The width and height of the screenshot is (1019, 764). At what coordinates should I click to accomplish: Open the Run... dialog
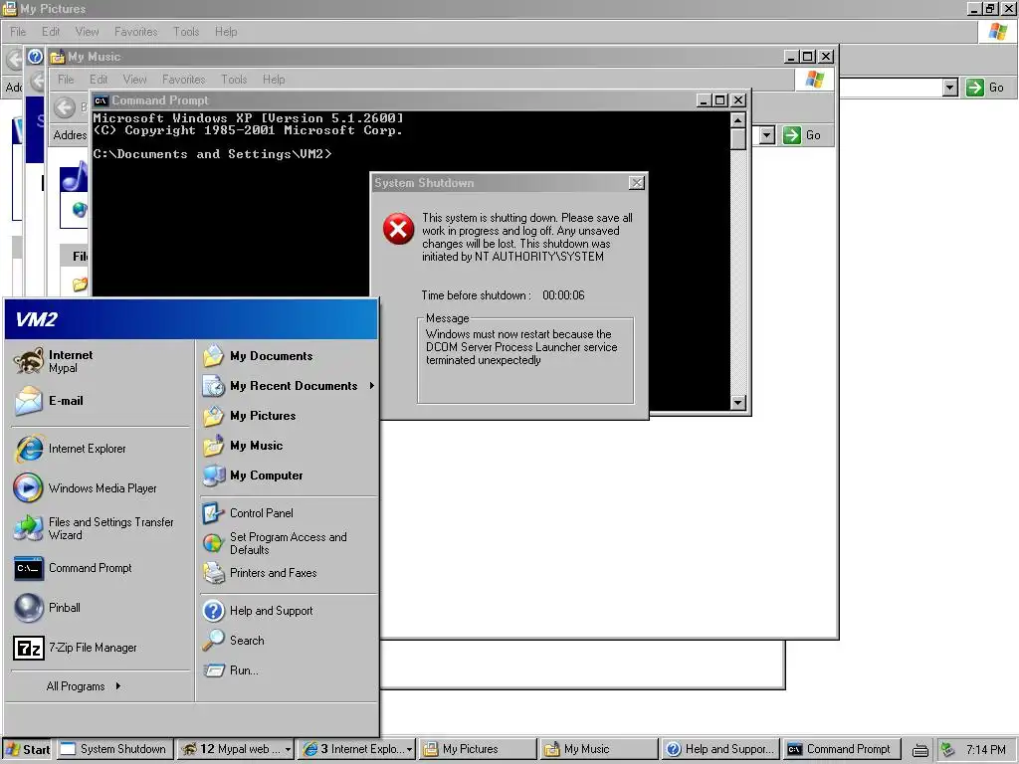pyautogui.click(x=288, y=670)
